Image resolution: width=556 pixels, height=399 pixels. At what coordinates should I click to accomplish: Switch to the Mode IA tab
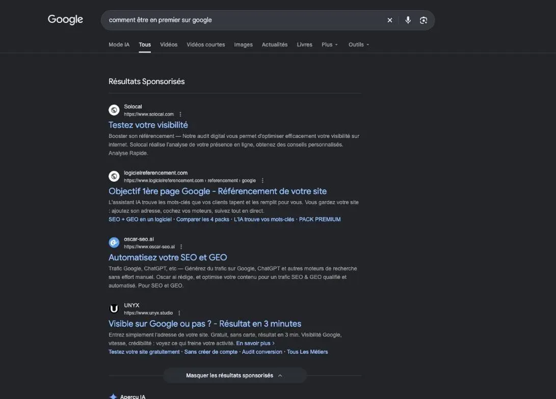pos(119,45)
